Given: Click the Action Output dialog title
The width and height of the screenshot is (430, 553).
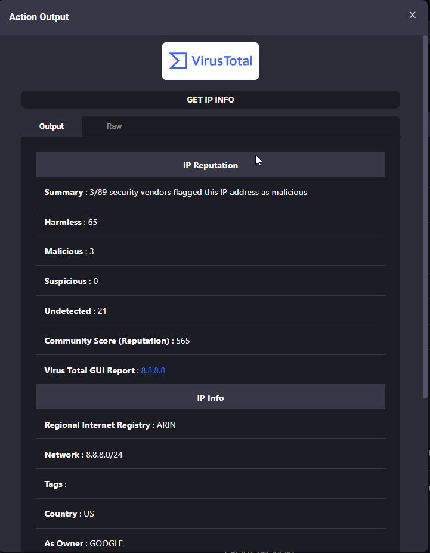Looking at the screenshot, I should [x=39, y=17].
